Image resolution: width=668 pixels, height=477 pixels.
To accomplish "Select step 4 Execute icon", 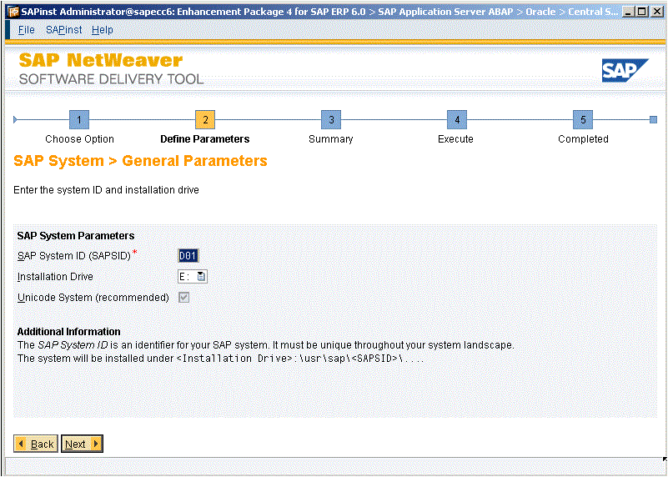I will coord(456,119).
